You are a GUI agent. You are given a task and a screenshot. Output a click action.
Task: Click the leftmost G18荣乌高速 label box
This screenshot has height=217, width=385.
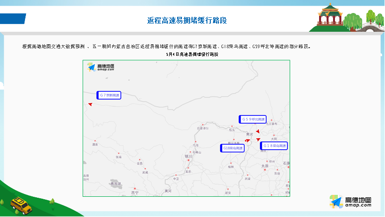(x=232, y=148)
